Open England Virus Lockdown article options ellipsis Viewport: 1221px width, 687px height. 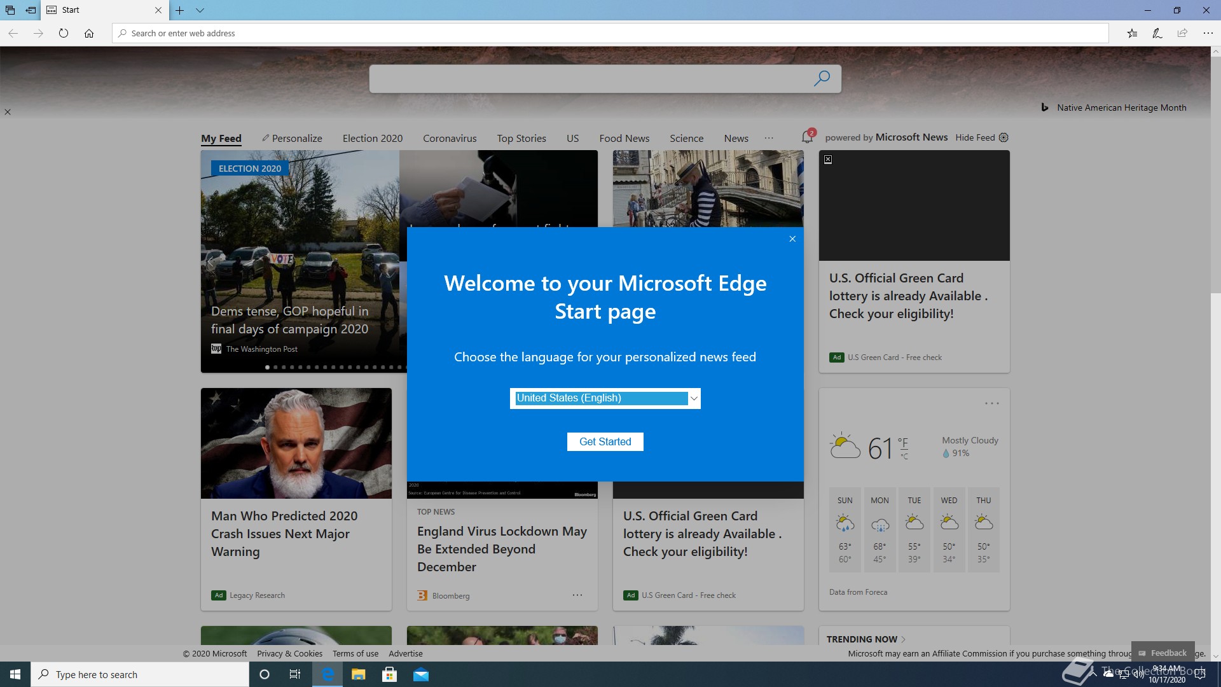pyautogui.click(x=577, y=595)
